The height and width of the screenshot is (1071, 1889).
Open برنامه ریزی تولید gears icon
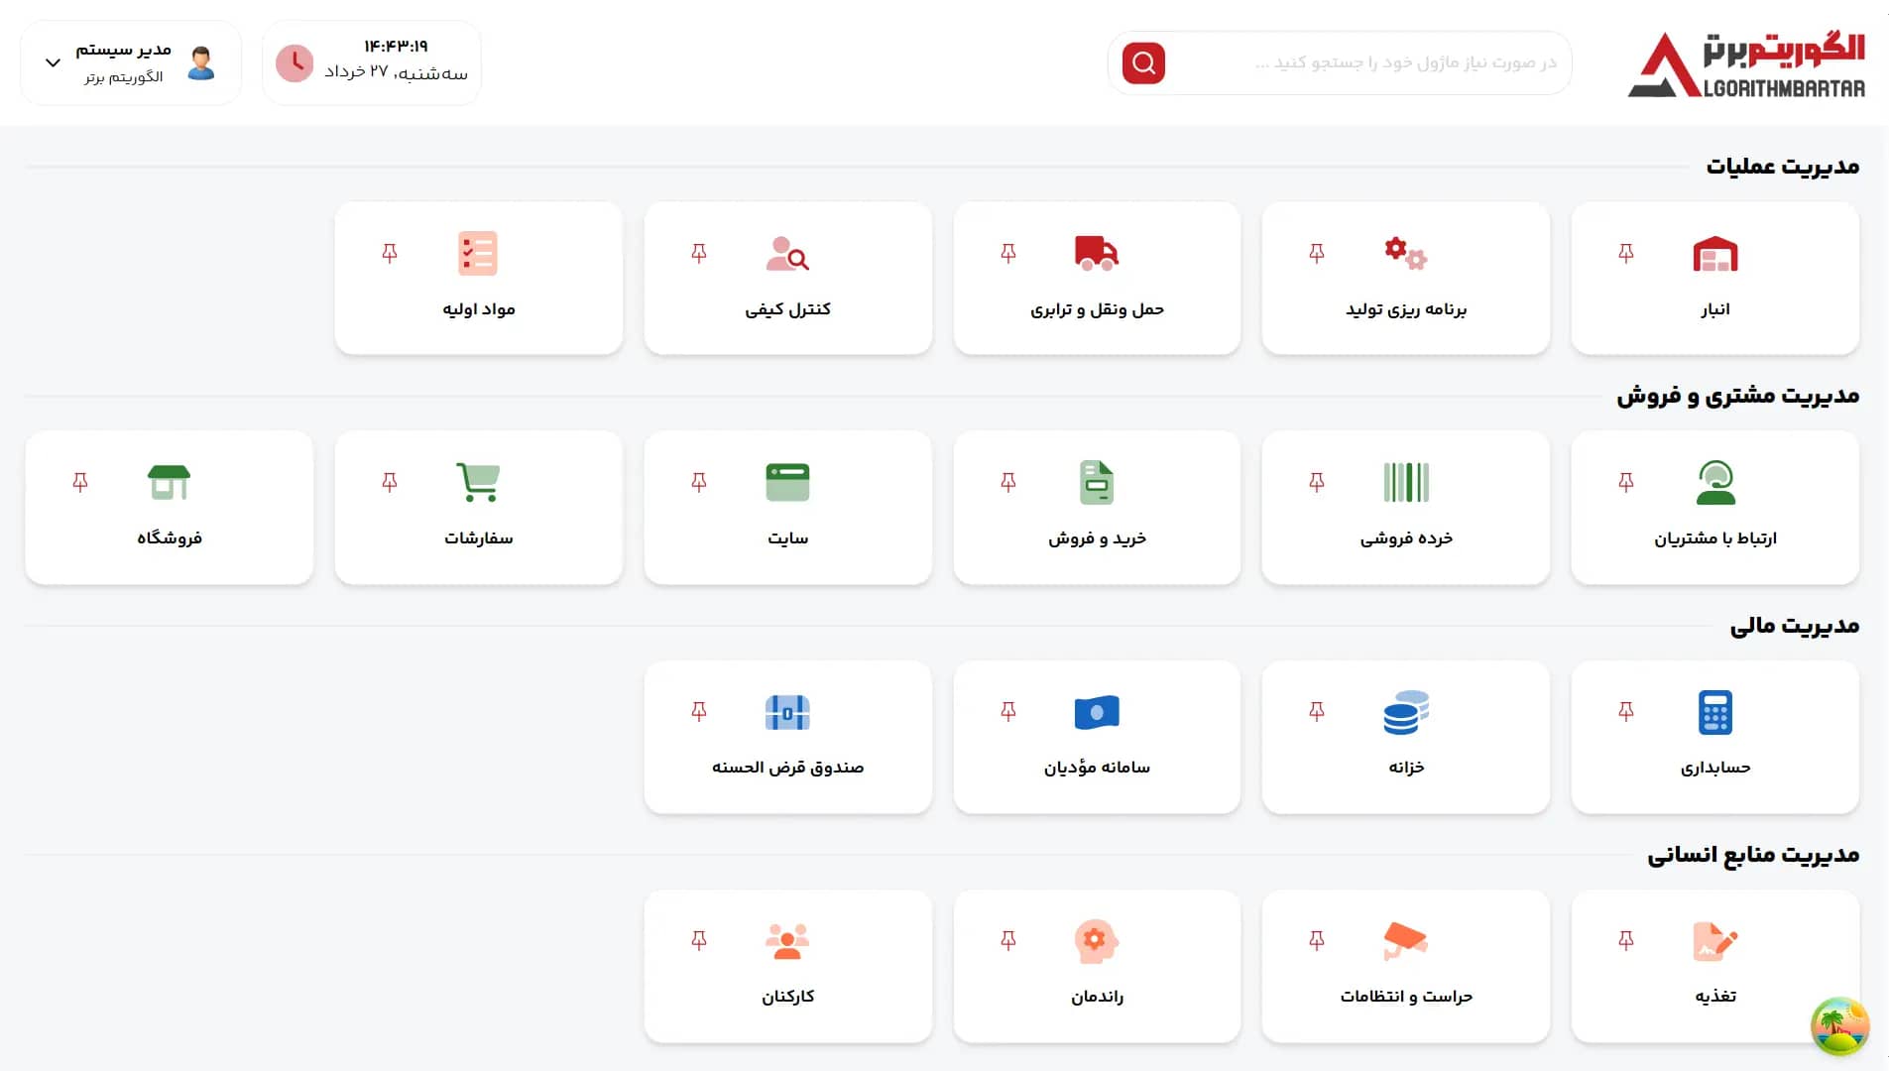tap(1405, 254)
